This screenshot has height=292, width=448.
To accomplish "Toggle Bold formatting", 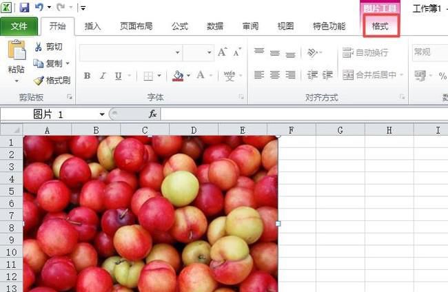I will click(87, 76).
